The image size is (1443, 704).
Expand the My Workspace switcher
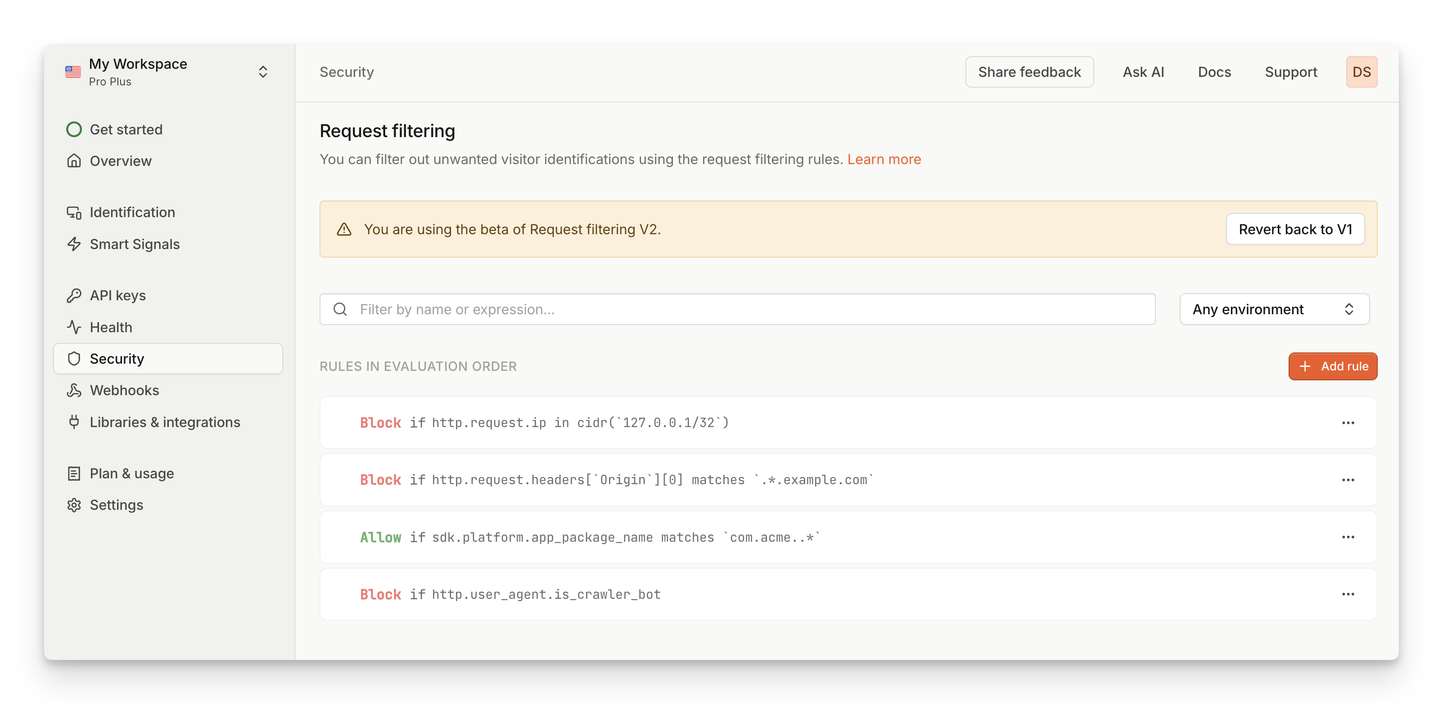tap(263, 72)
